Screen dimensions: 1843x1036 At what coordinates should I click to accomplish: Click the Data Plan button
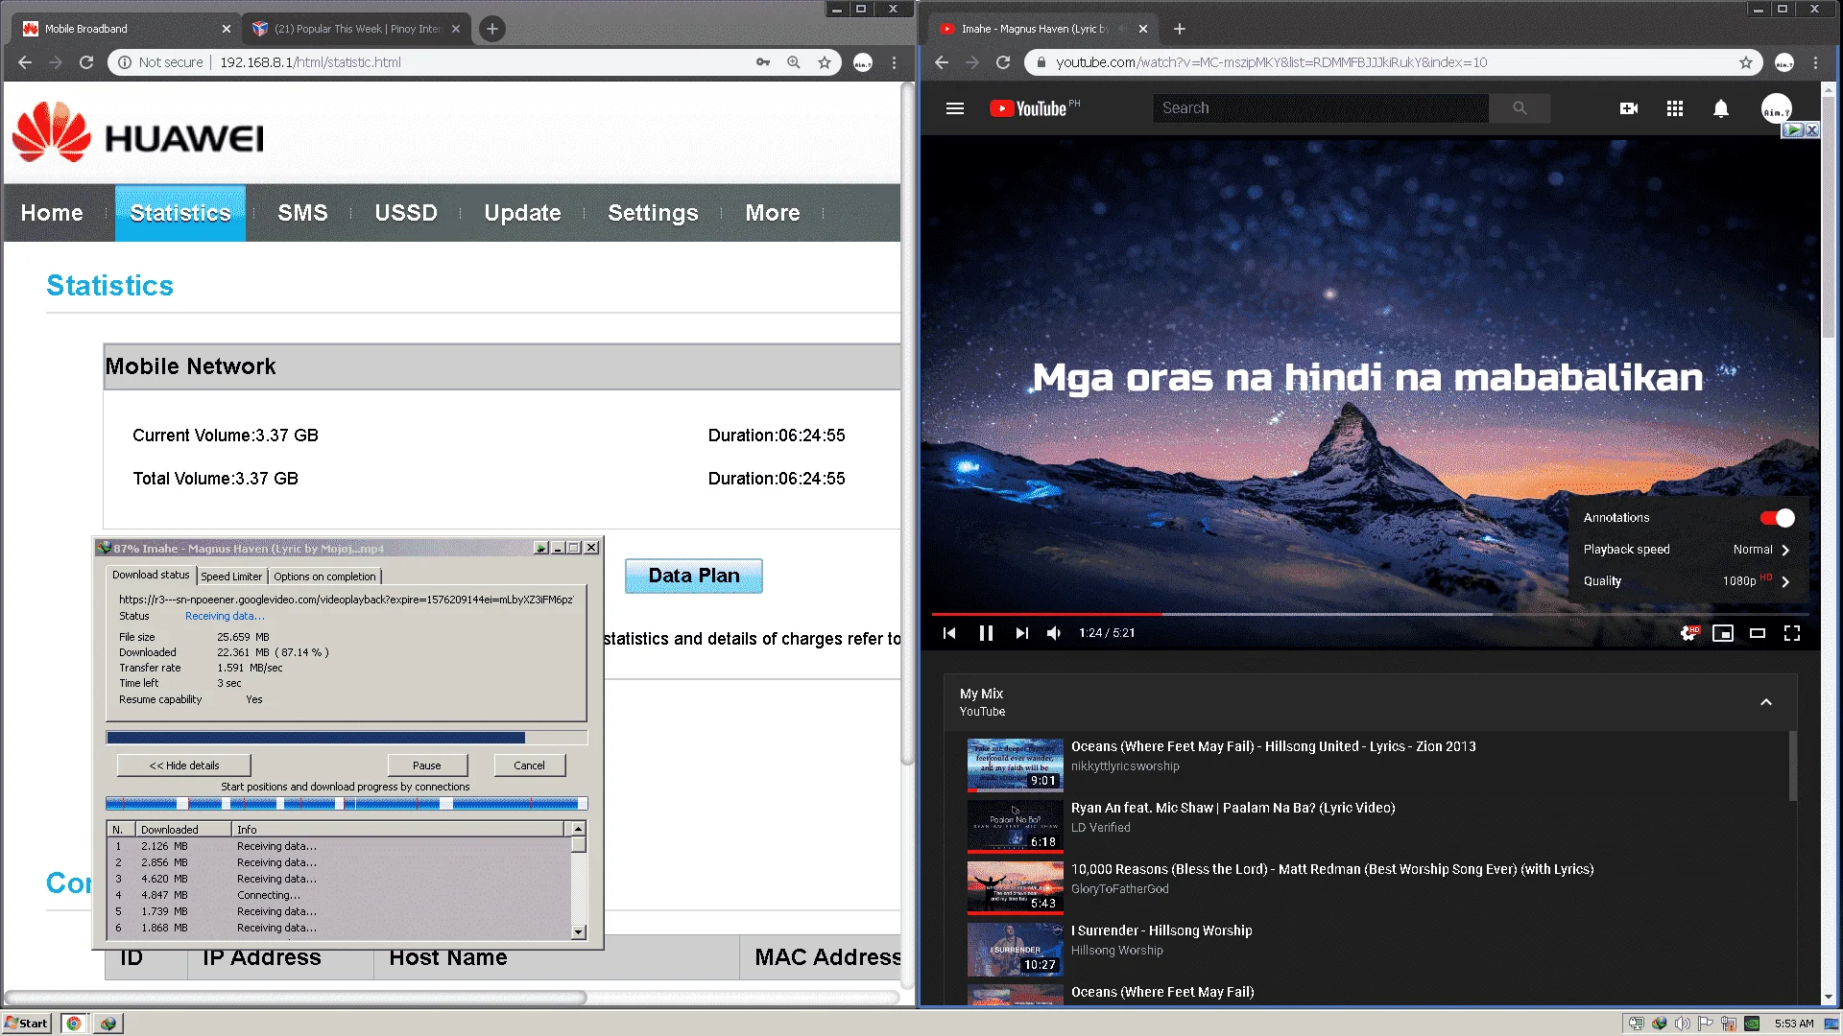click(694, 576)
